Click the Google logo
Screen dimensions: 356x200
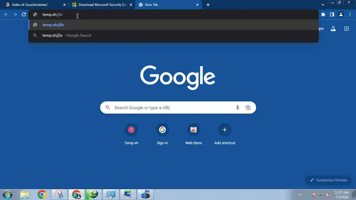(x=178, y=77)
